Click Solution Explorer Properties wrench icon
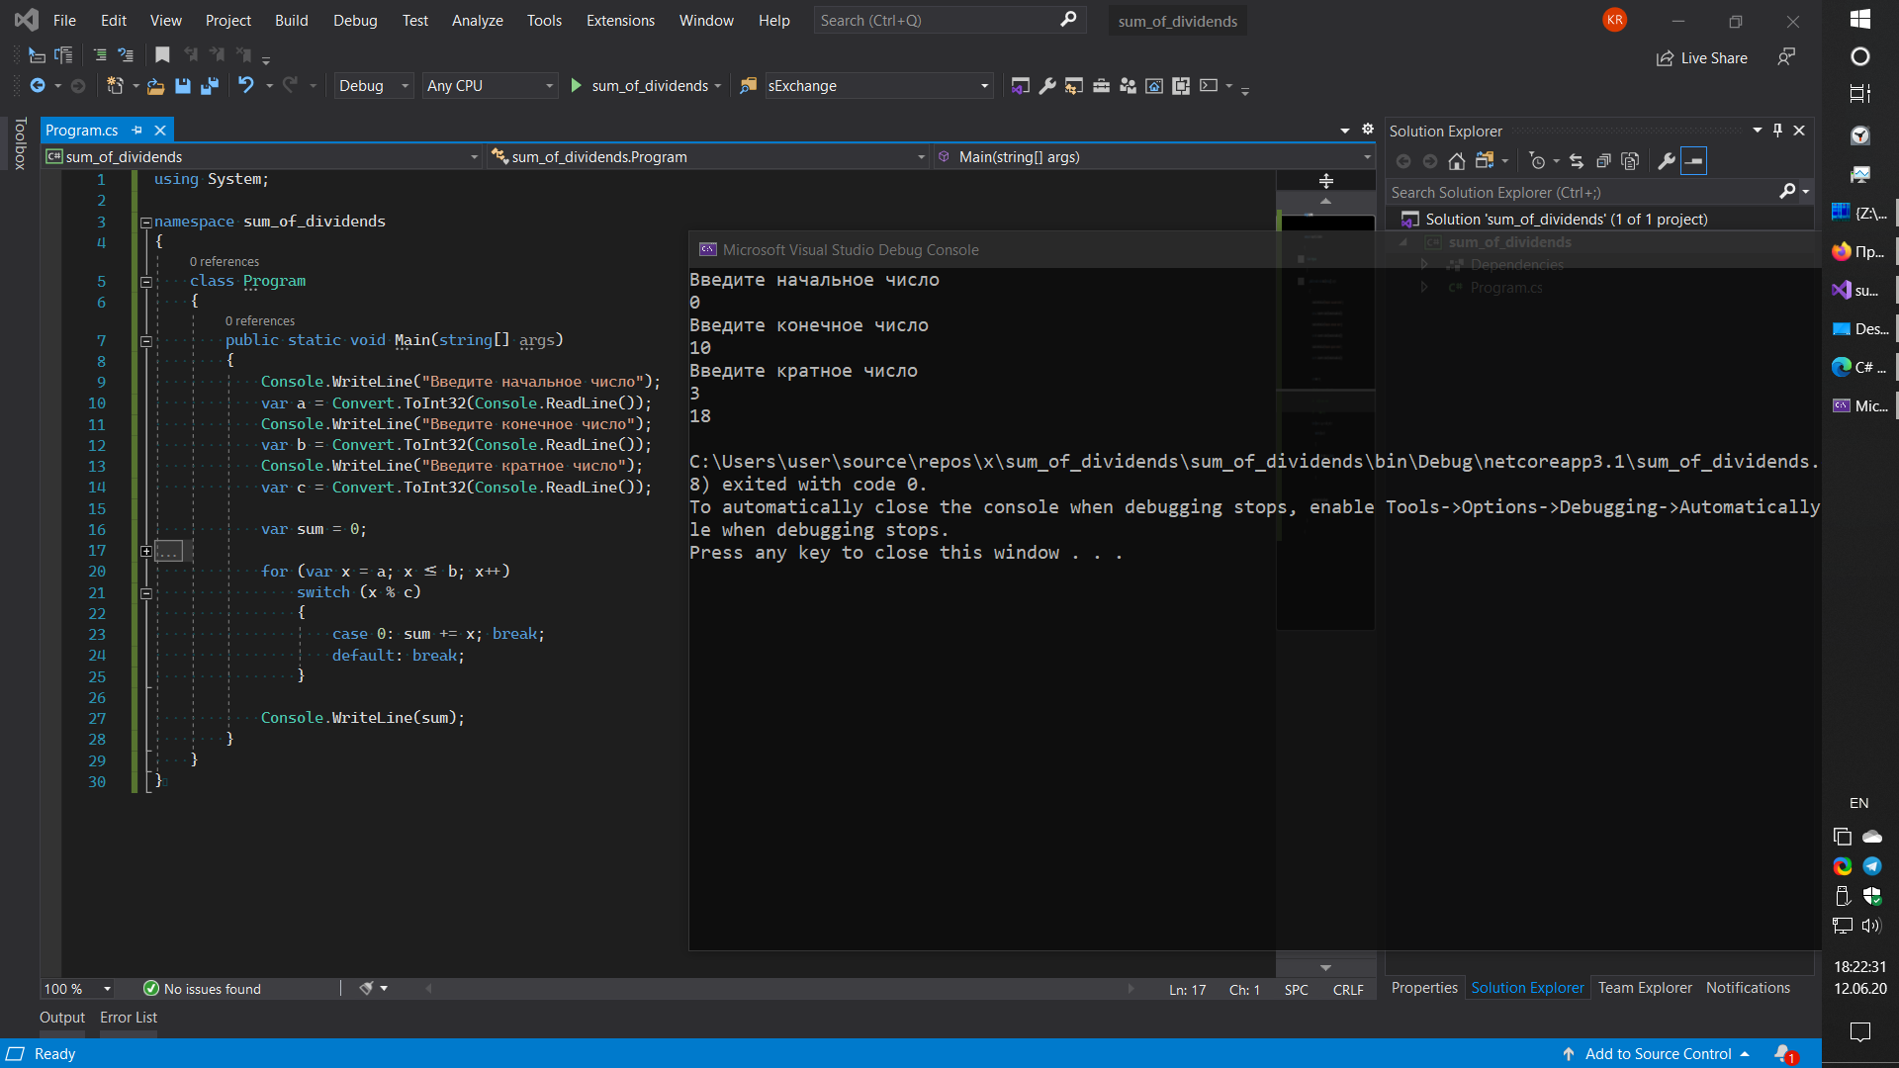 pyautogui.click(x=1667, y=161)
